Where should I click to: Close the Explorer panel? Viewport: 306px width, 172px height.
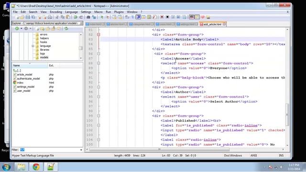pyautogui.click(x=81, y=23)
